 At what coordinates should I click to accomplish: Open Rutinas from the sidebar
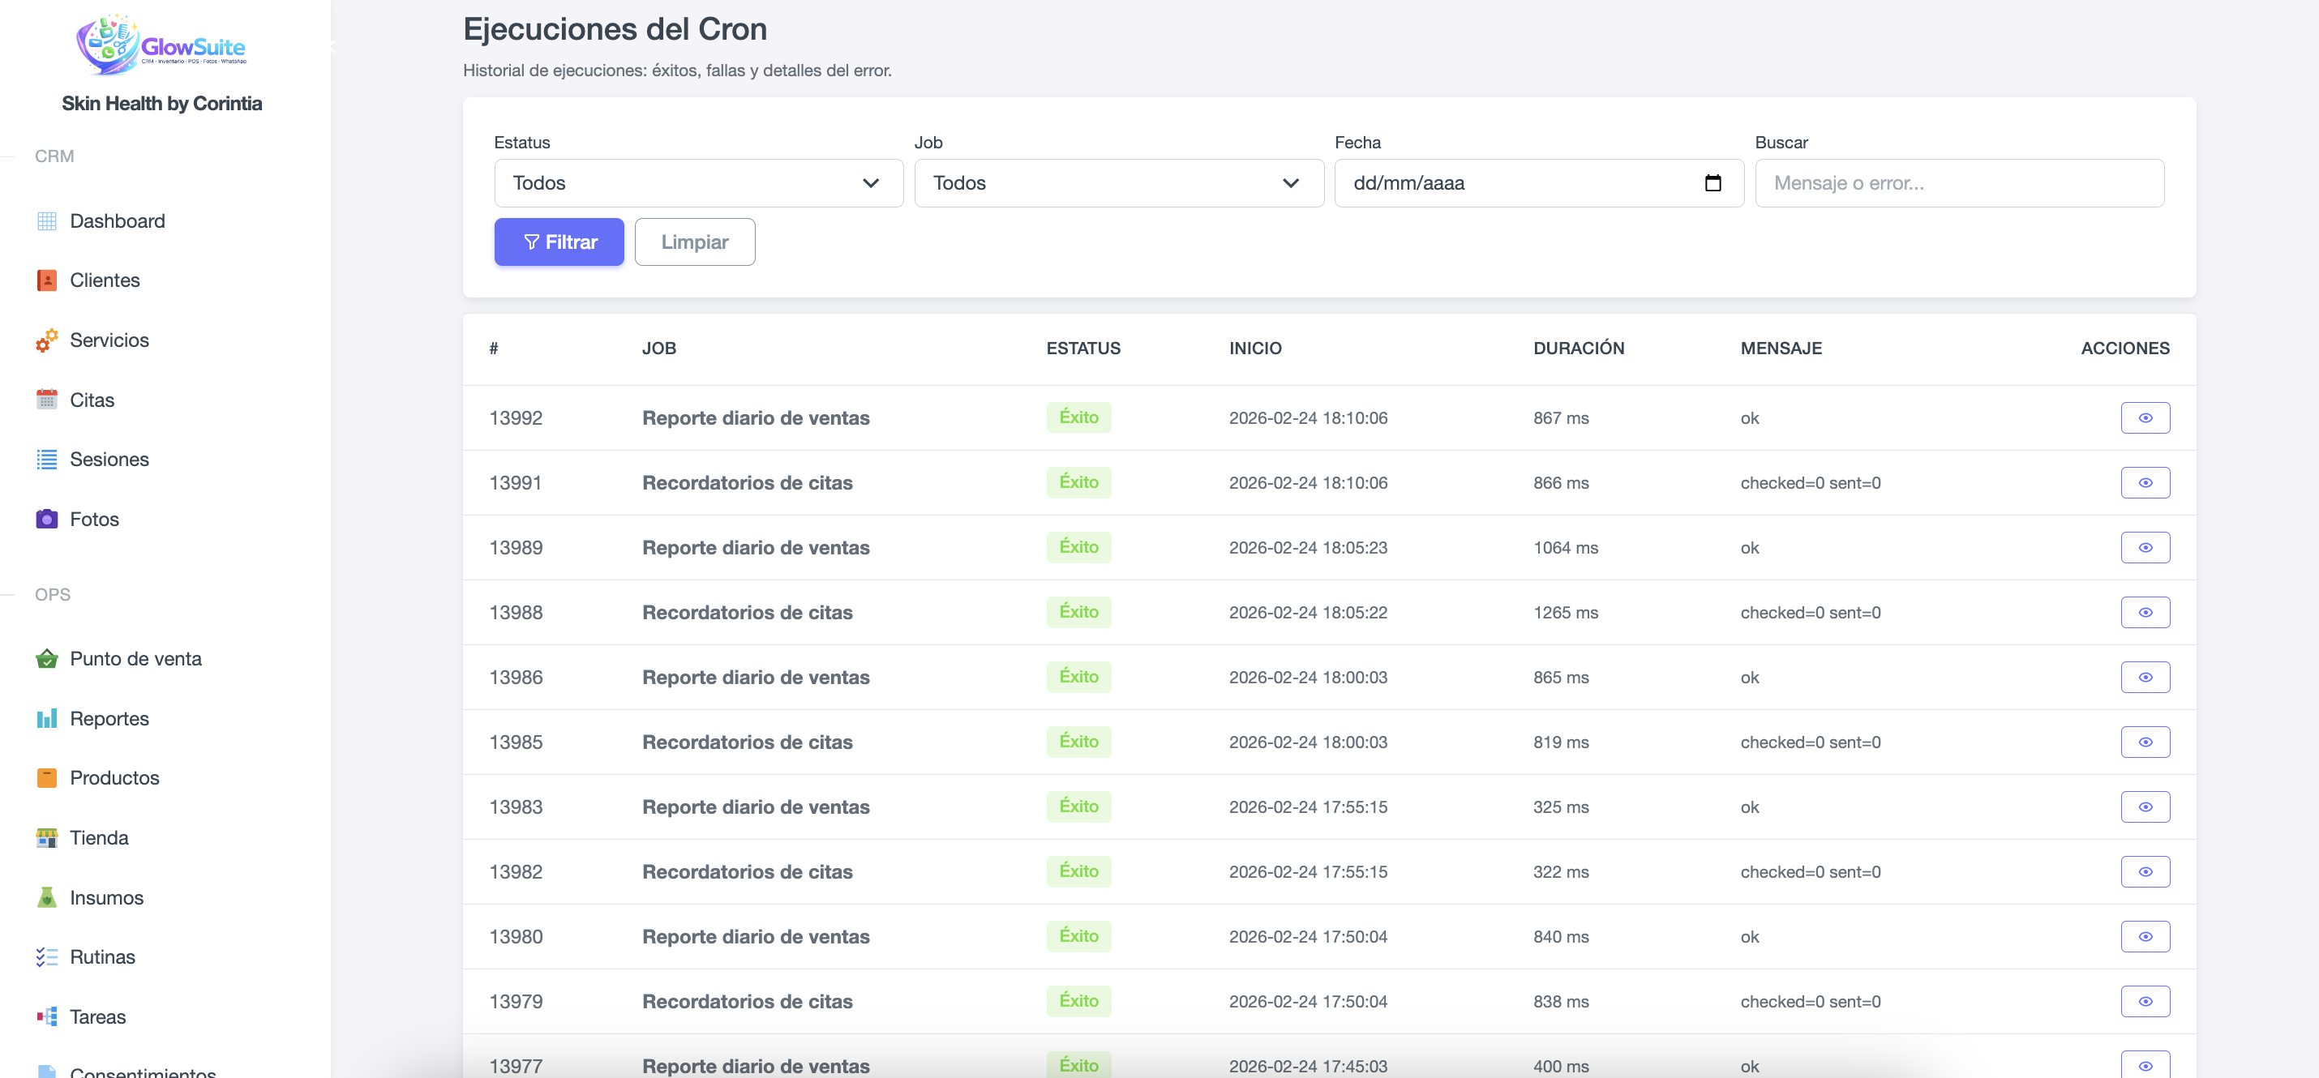(101, 956)
